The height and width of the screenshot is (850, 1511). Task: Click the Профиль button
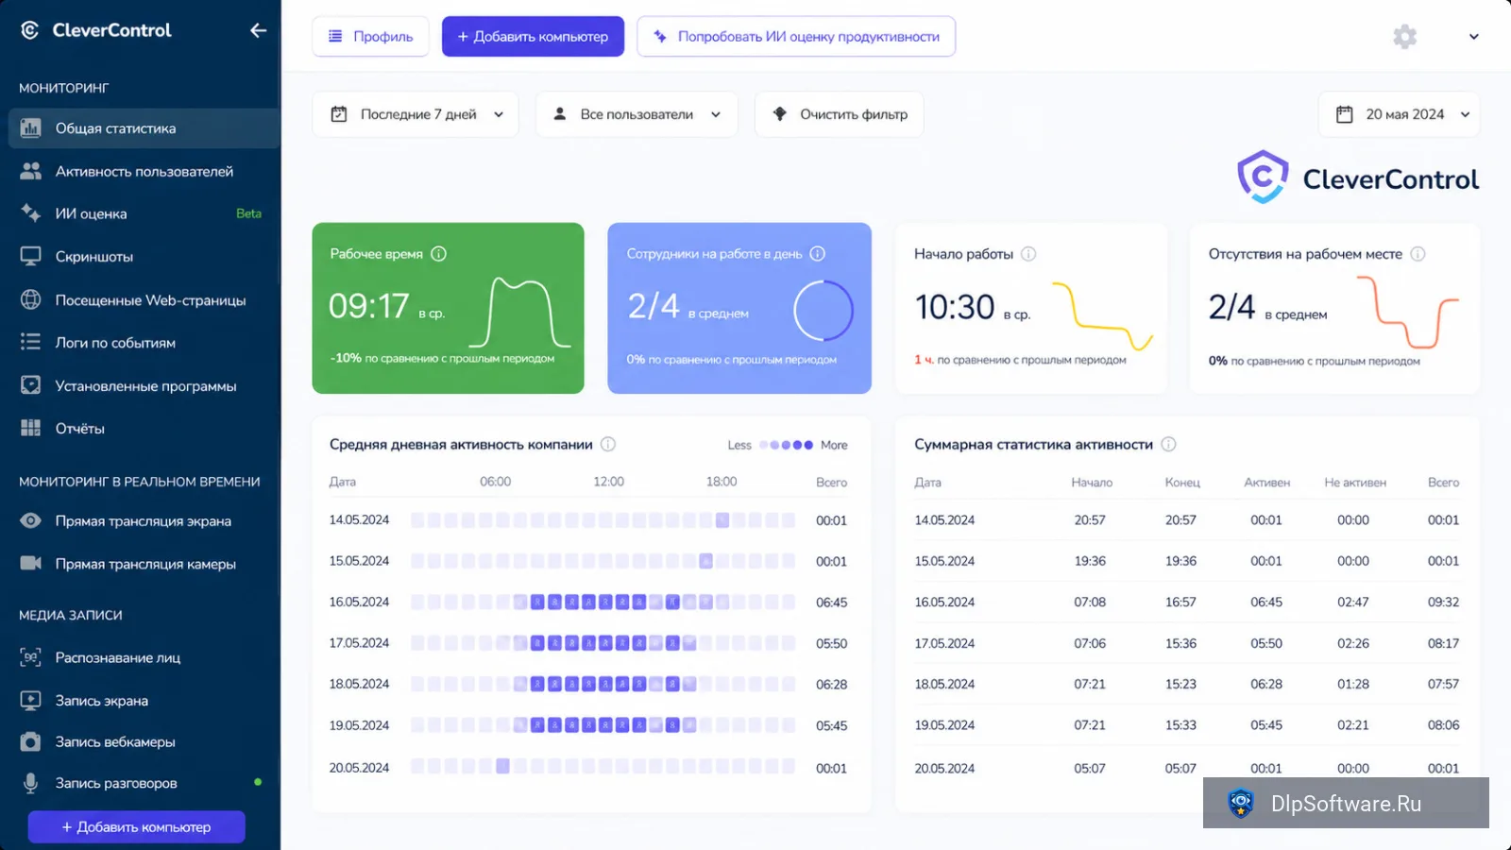coord(370,37)
